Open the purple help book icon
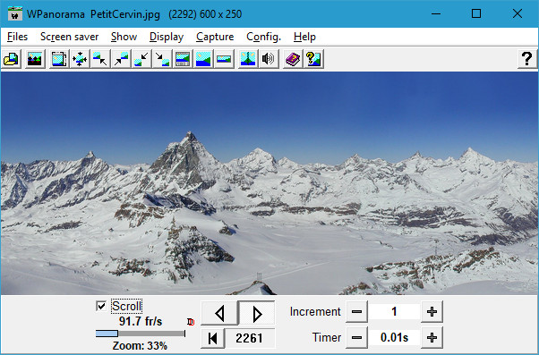 [x=293, y=59]
